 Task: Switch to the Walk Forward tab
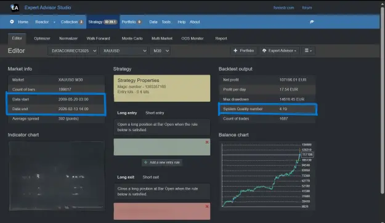click(x=98, y=39)
